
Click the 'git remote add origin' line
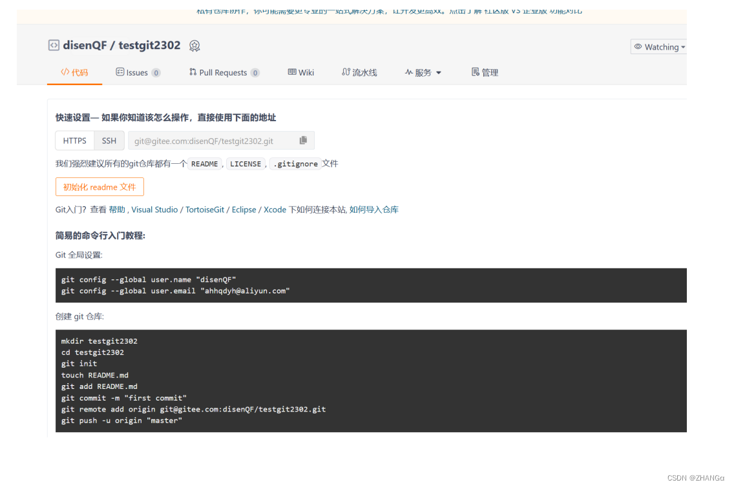click(x=193, y=410)
